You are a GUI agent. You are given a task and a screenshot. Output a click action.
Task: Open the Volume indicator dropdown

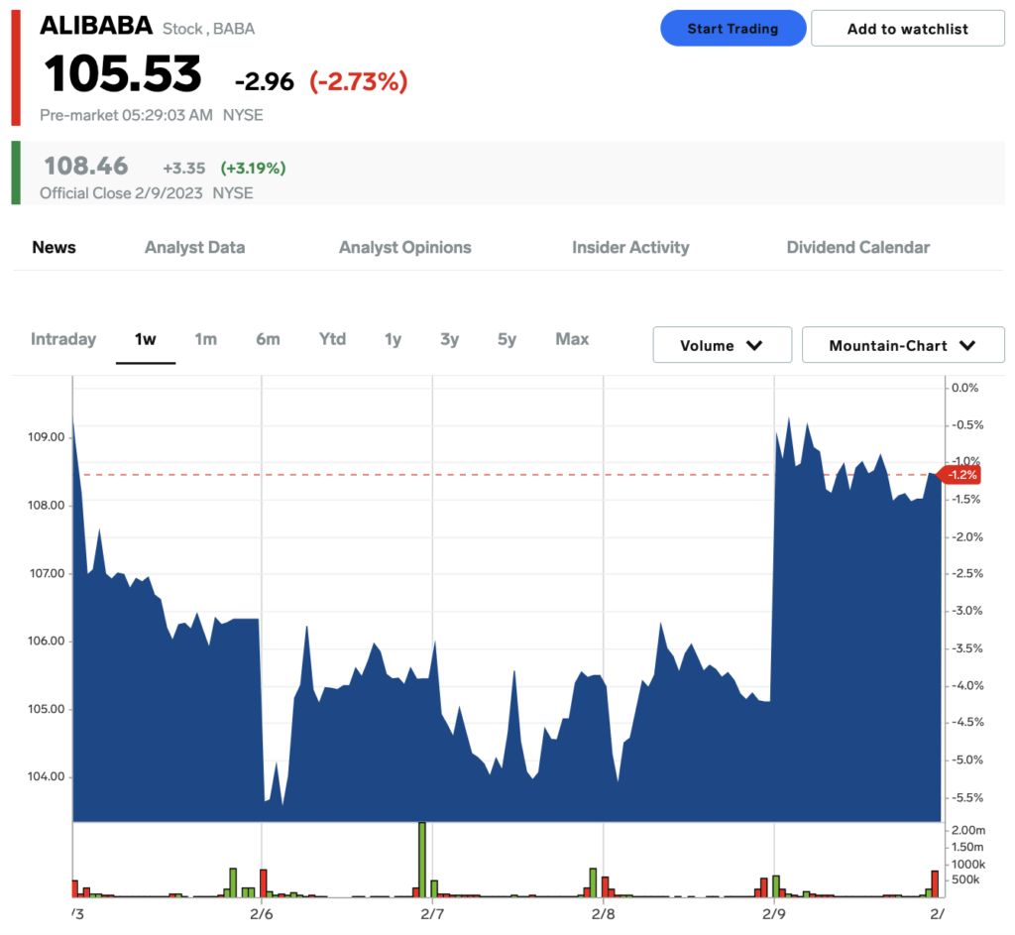tap(723, 345)
